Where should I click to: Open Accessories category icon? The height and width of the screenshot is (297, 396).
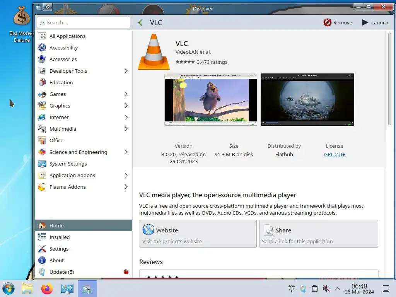point(42,59)
